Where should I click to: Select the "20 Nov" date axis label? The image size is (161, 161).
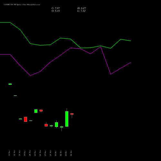coord(30,153)
